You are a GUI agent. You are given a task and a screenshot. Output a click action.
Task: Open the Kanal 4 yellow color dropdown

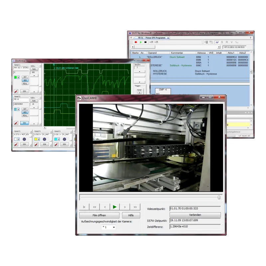click(39, 139)
